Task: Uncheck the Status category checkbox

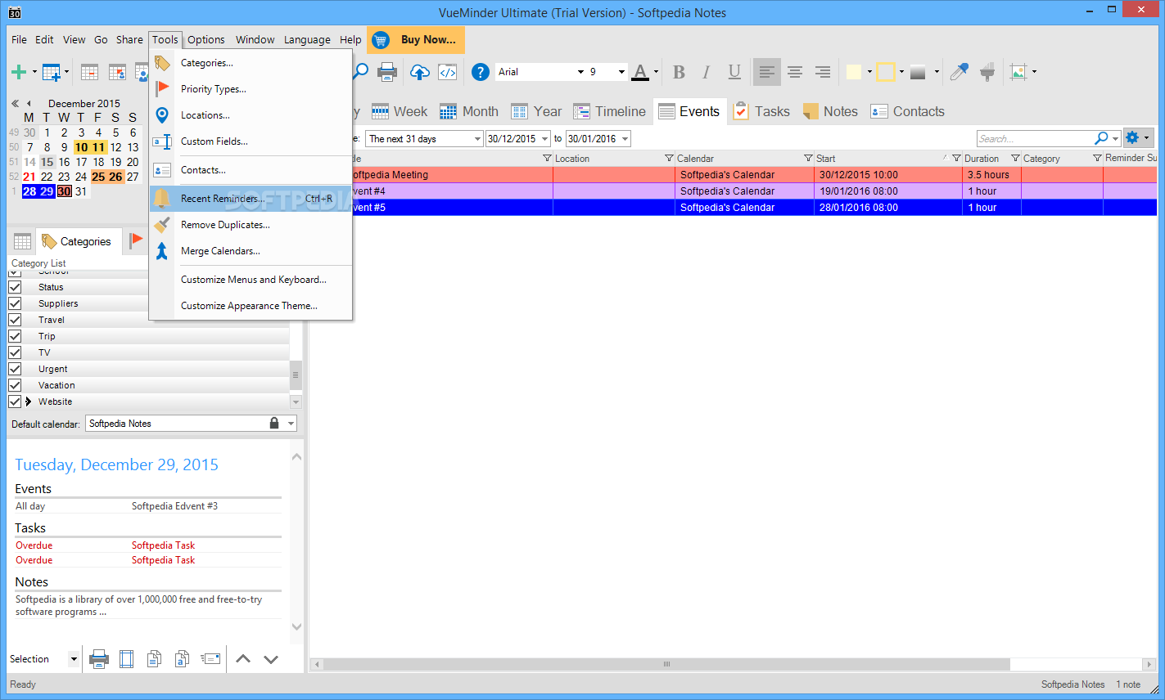Action: (15, 287)
